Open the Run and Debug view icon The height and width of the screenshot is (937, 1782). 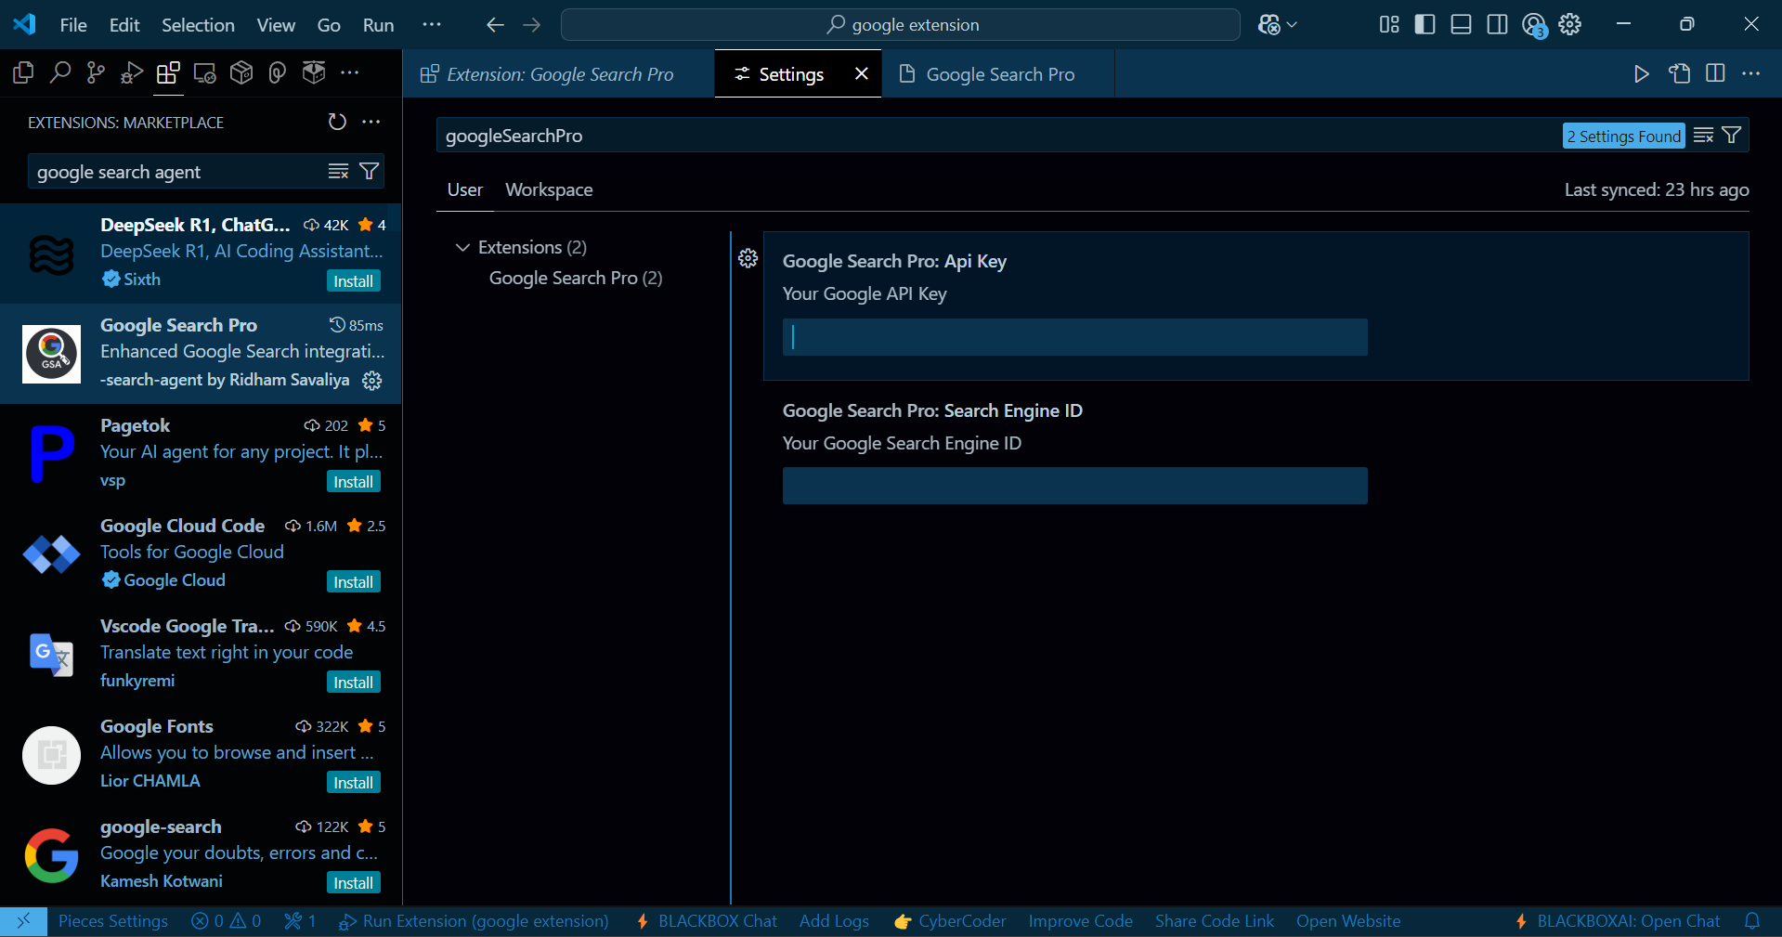pyautogui.click(x=132, y=72)
